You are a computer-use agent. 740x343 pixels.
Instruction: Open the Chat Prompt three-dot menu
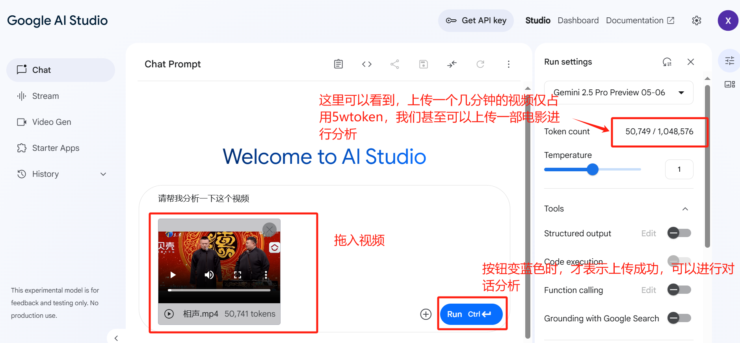(x=509, y=64)
